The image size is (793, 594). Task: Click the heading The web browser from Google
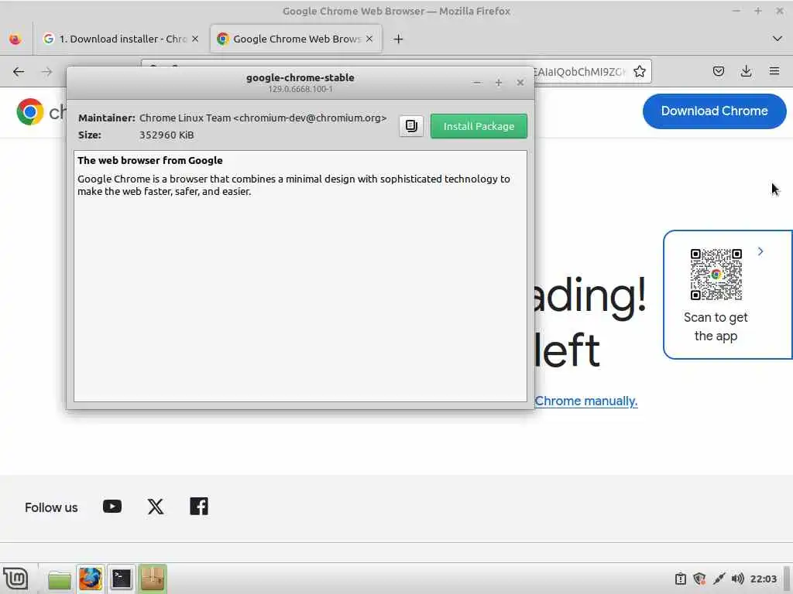(150, 161)
